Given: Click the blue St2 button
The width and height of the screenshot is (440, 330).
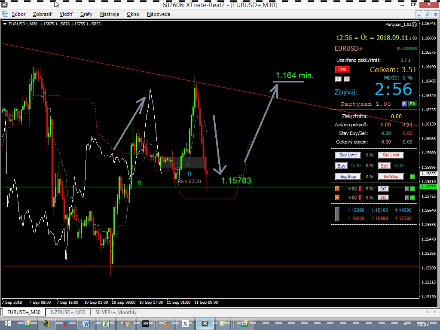Looking at the screenshot, I should tap(383, 189).
